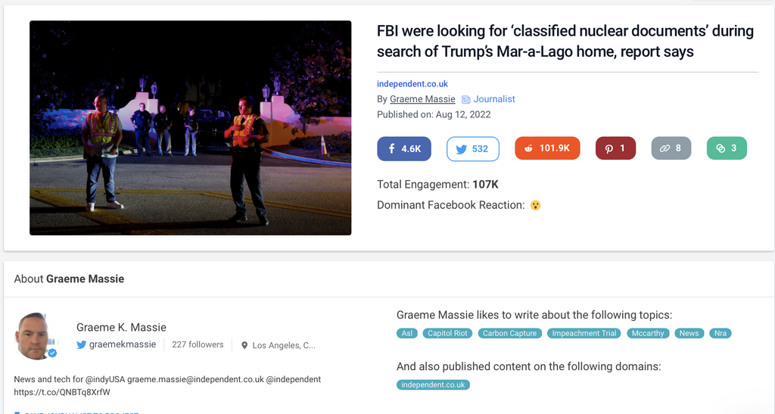
Task: Click the Journalist document icon
Action: [466, 99]
